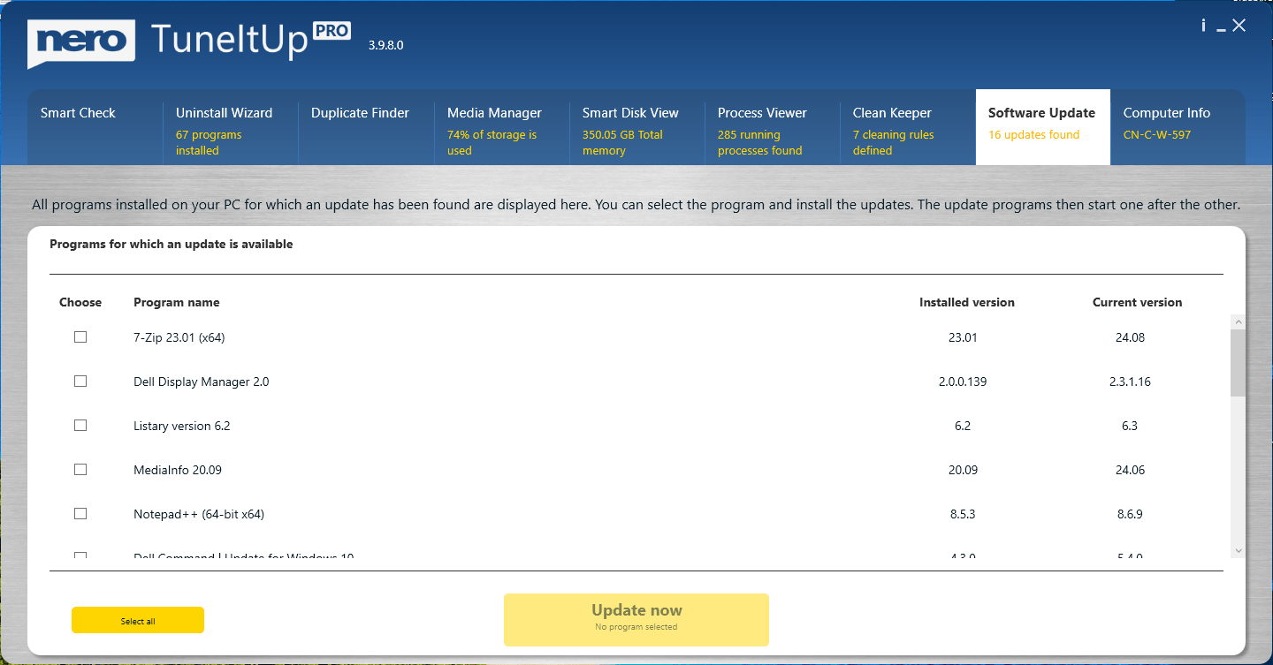Image resolution: width=1273 pixels, height=665 pixels.
Task: Select Dell Display Manager 2.0 for update
Action: click(80, 381)
